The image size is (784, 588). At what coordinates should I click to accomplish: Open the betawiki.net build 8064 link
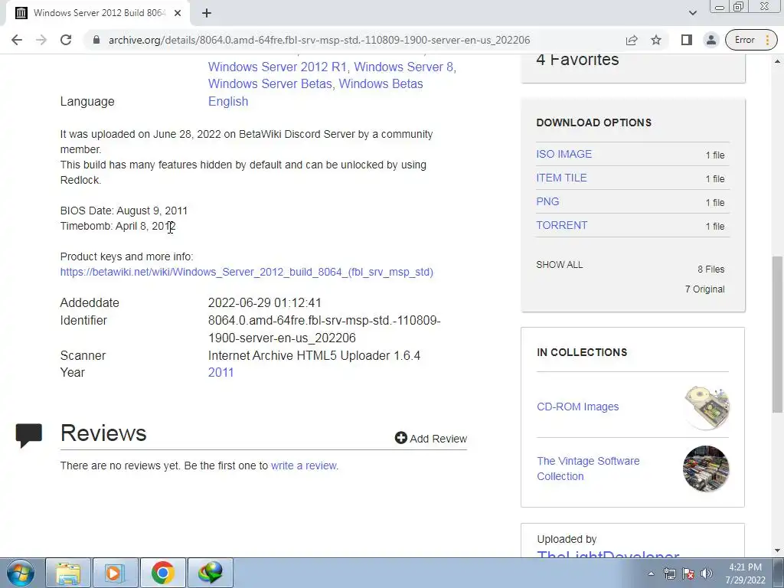point(247,272)
